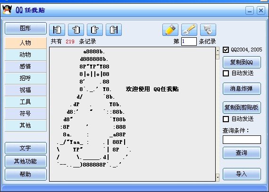The height and width of the screenshot is (192, 269).
Task: Close the QQ任我贴 window
Action: (261, 11)
